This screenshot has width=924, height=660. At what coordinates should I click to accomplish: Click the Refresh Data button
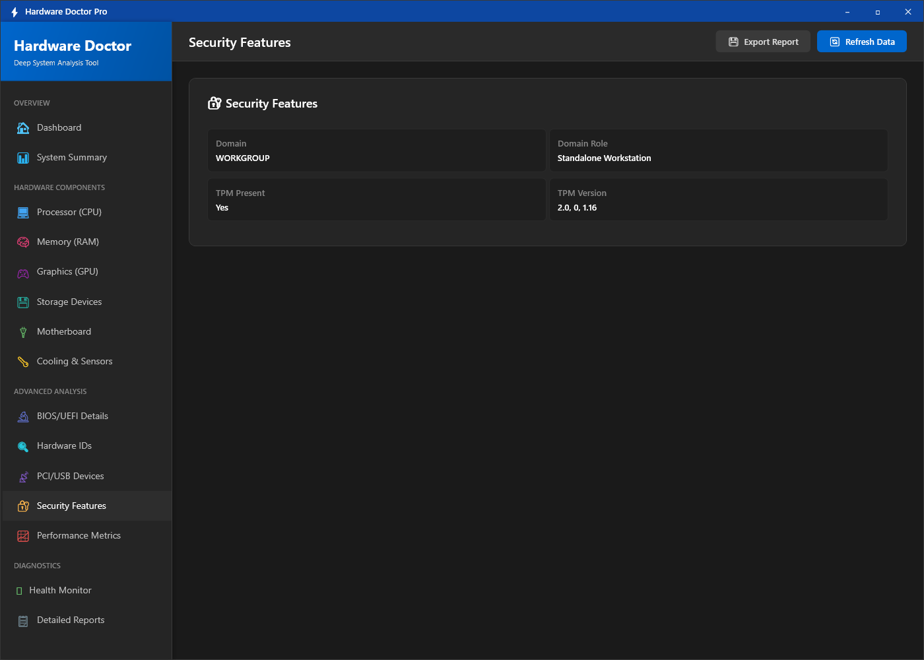click(862, 42)
